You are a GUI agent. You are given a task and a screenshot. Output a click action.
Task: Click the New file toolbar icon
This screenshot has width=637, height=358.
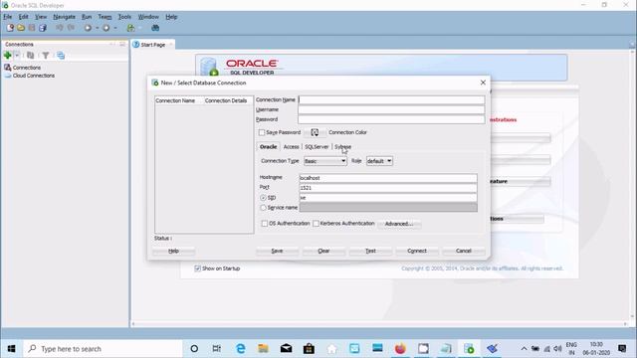[10, 28]
